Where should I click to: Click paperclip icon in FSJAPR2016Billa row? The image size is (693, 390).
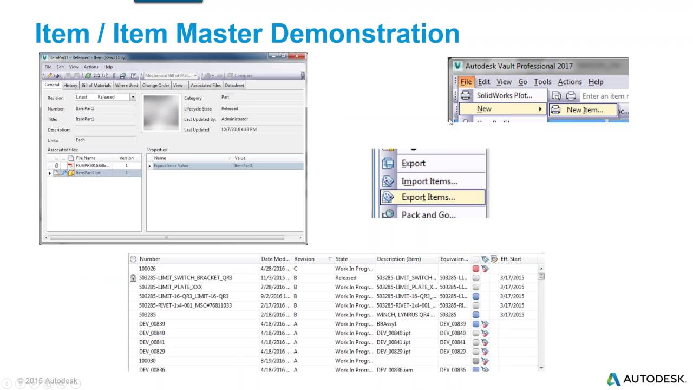tap(56, 166)
